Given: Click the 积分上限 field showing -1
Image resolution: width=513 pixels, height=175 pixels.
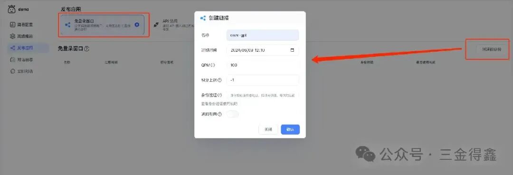Looking at the screenshot, I should point(262,80).
